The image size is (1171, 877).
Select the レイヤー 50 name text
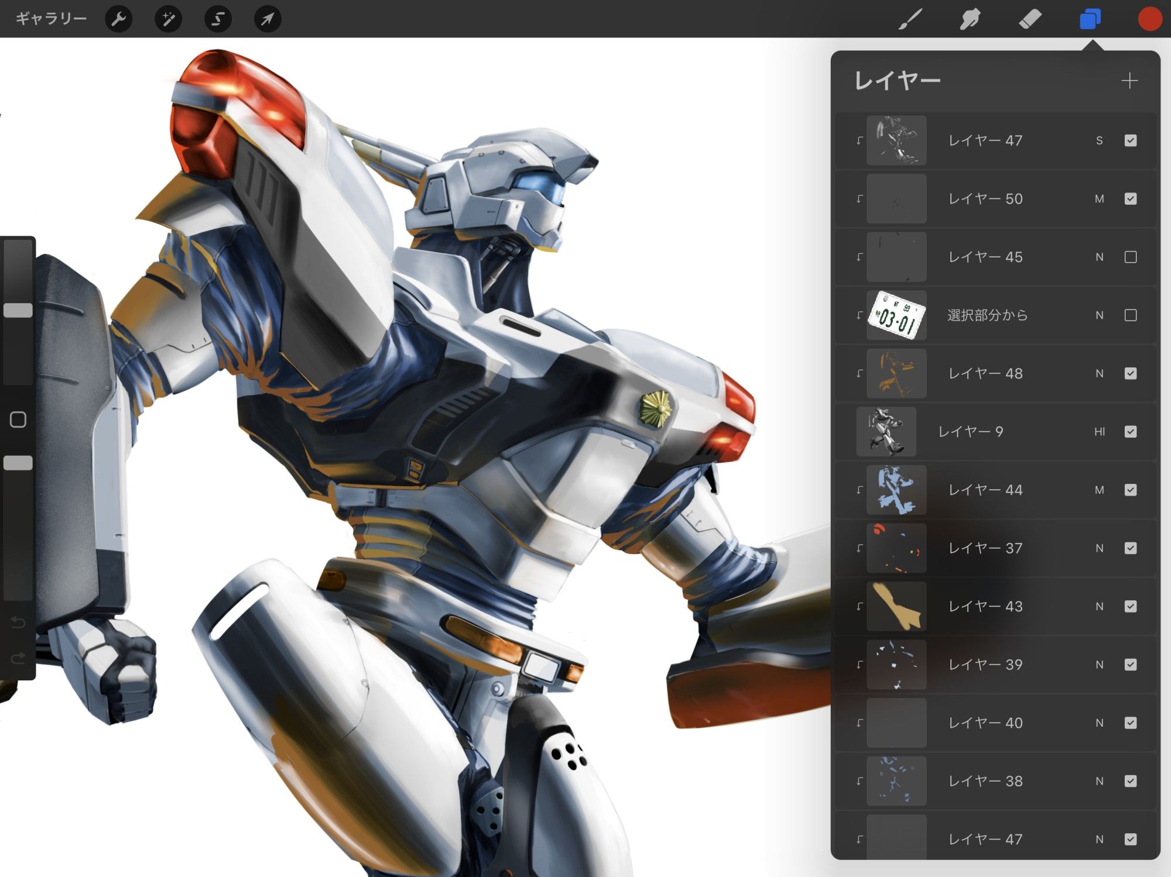pyautogui.click(x=985, y=199)
